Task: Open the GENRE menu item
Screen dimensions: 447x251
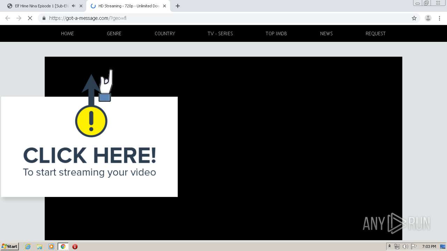Action: coord(114,33)
